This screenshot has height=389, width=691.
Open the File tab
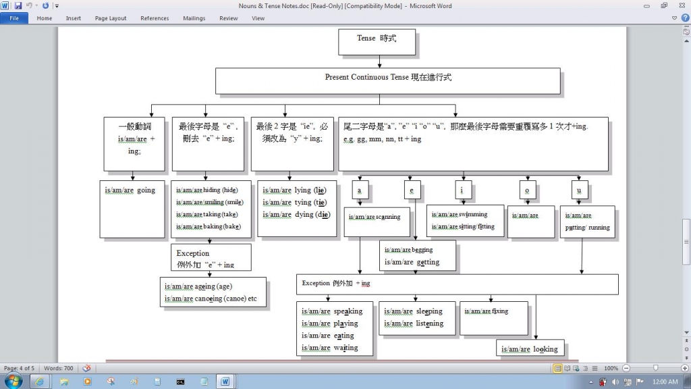pos(13,18)
